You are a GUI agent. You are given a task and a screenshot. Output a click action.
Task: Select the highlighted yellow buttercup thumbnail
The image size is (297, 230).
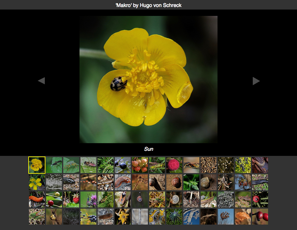[37, 165]
